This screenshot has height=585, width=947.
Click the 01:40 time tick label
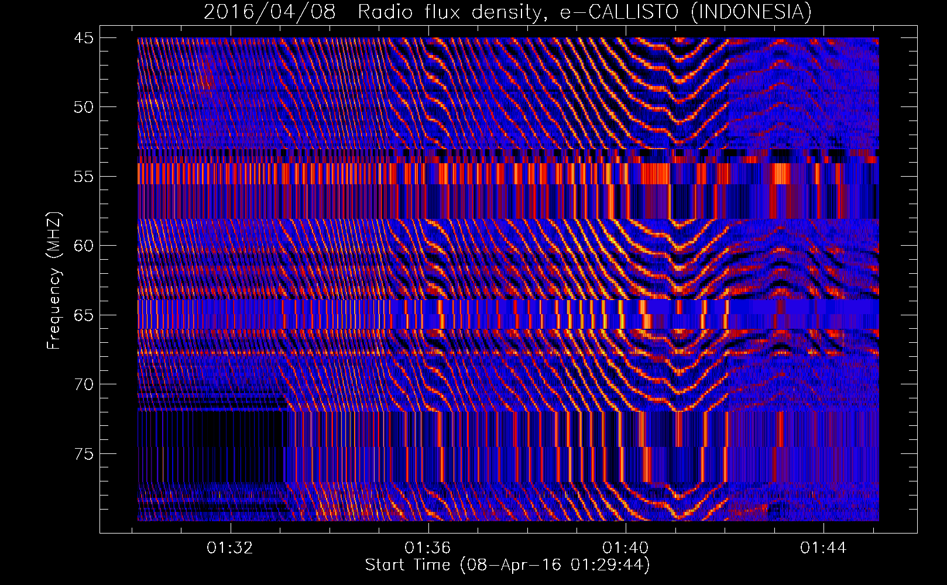626,548
